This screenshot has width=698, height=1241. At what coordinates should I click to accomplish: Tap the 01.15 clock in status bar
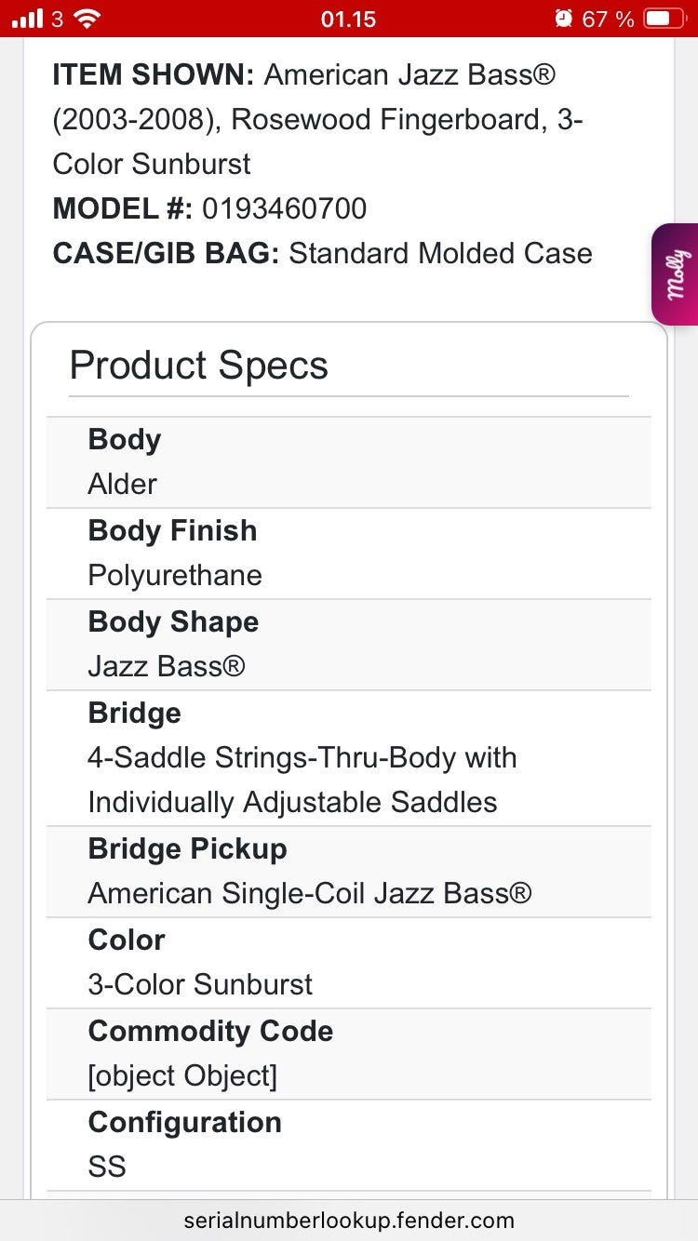pyautogui.click(x=348, y=19)
